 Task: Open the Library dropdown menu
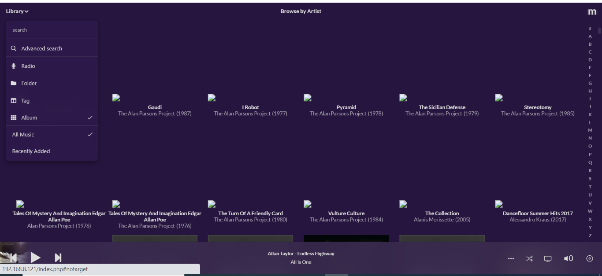point(17,11)
